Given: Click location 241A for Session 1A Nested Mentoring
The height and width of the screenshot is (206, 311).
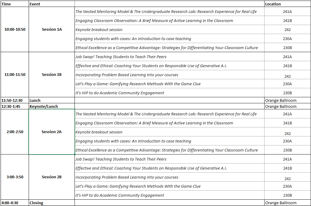Looking at the screenshot, I should click(x=287, y=11).
